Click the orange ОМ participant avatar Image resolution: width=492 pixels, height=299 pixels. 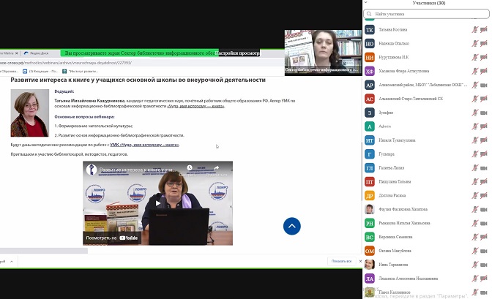pos(370,251)
